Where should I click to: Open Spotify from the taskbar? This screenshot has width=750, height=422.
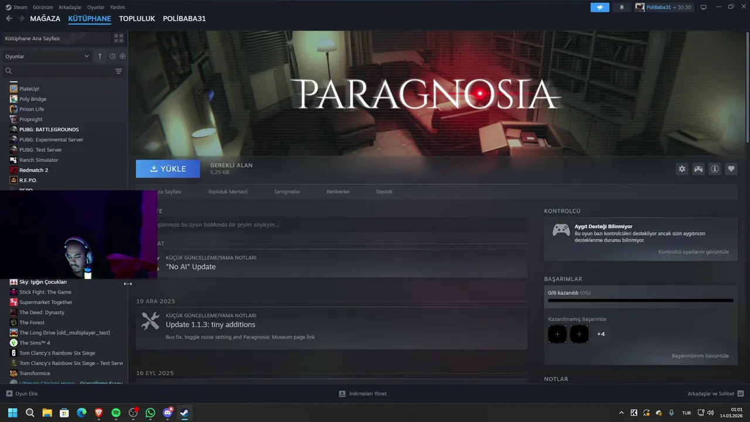point(116,413)
